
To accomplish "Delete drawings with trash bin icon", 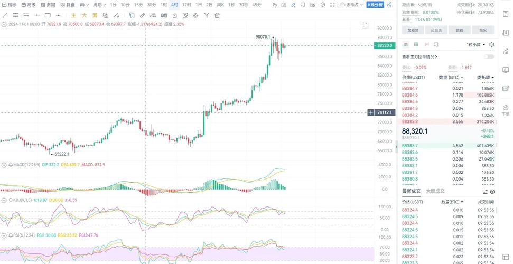I will pos(217,15).
